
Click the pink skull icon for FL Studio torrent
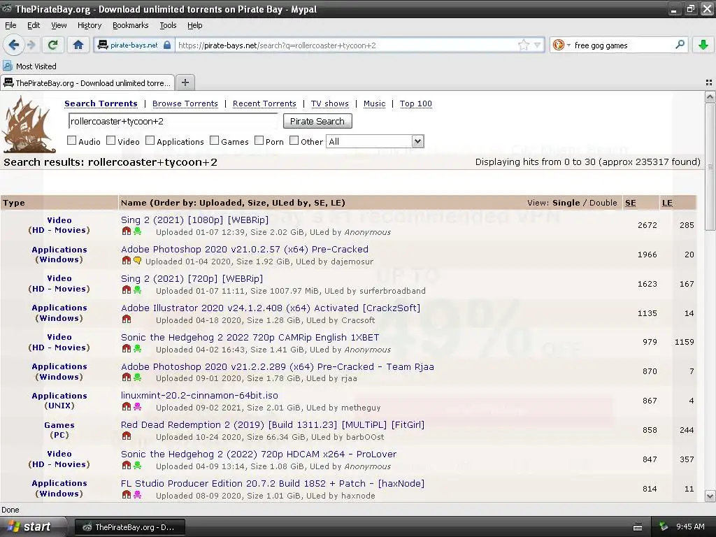(x=138, y=494)
